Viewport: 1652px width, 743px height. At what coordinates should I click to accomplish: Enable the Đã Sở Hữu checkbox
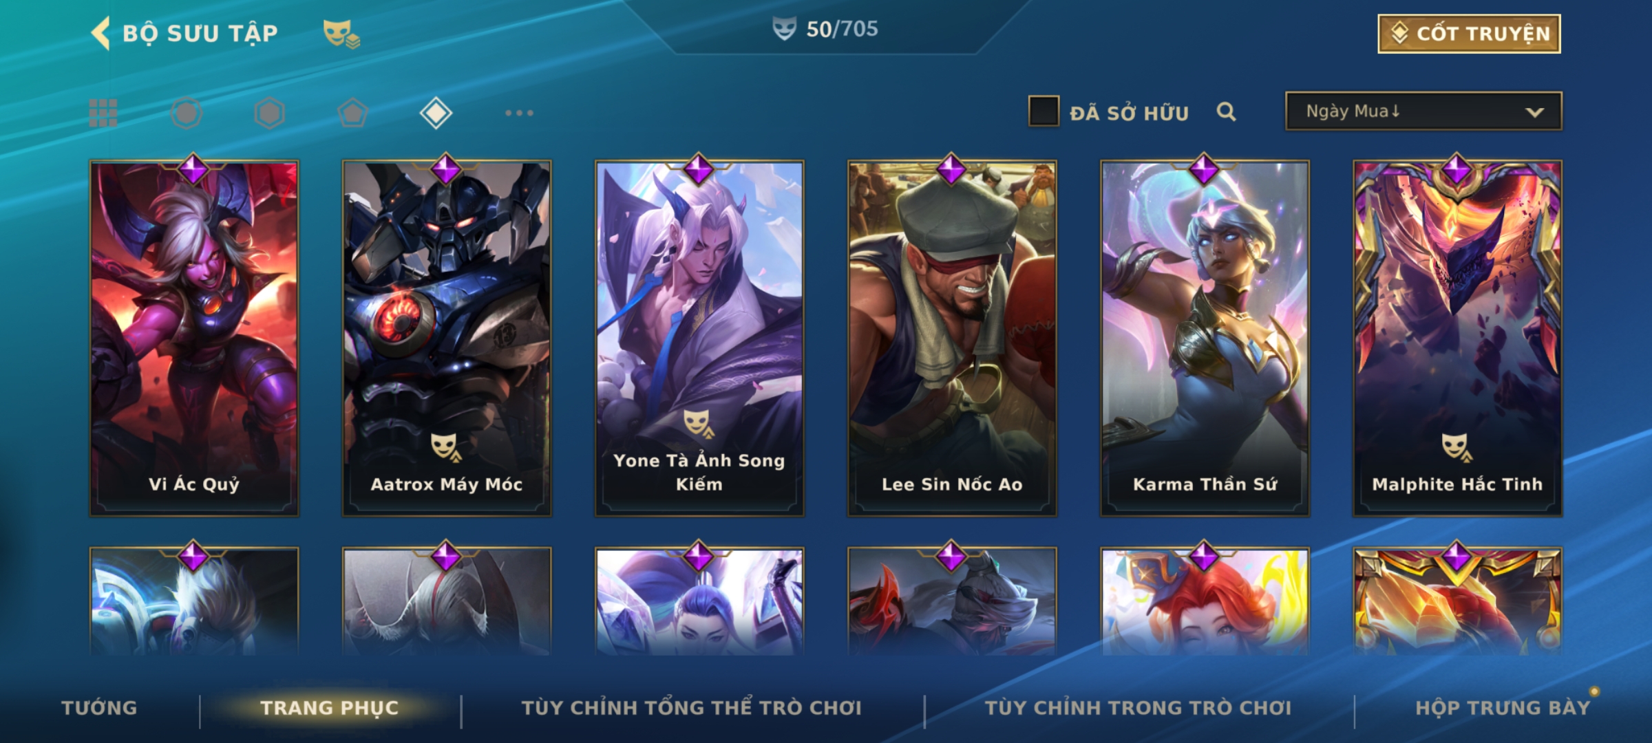pos(1044,111)
